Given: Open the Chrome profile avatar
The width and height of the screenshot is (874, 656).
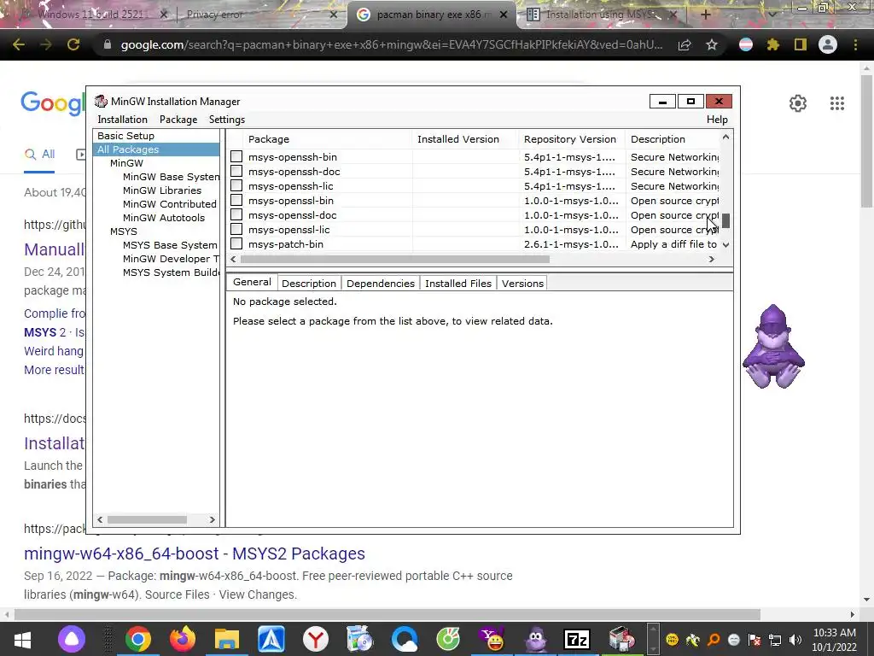Looking at the screenshot, I should point(828,44).
